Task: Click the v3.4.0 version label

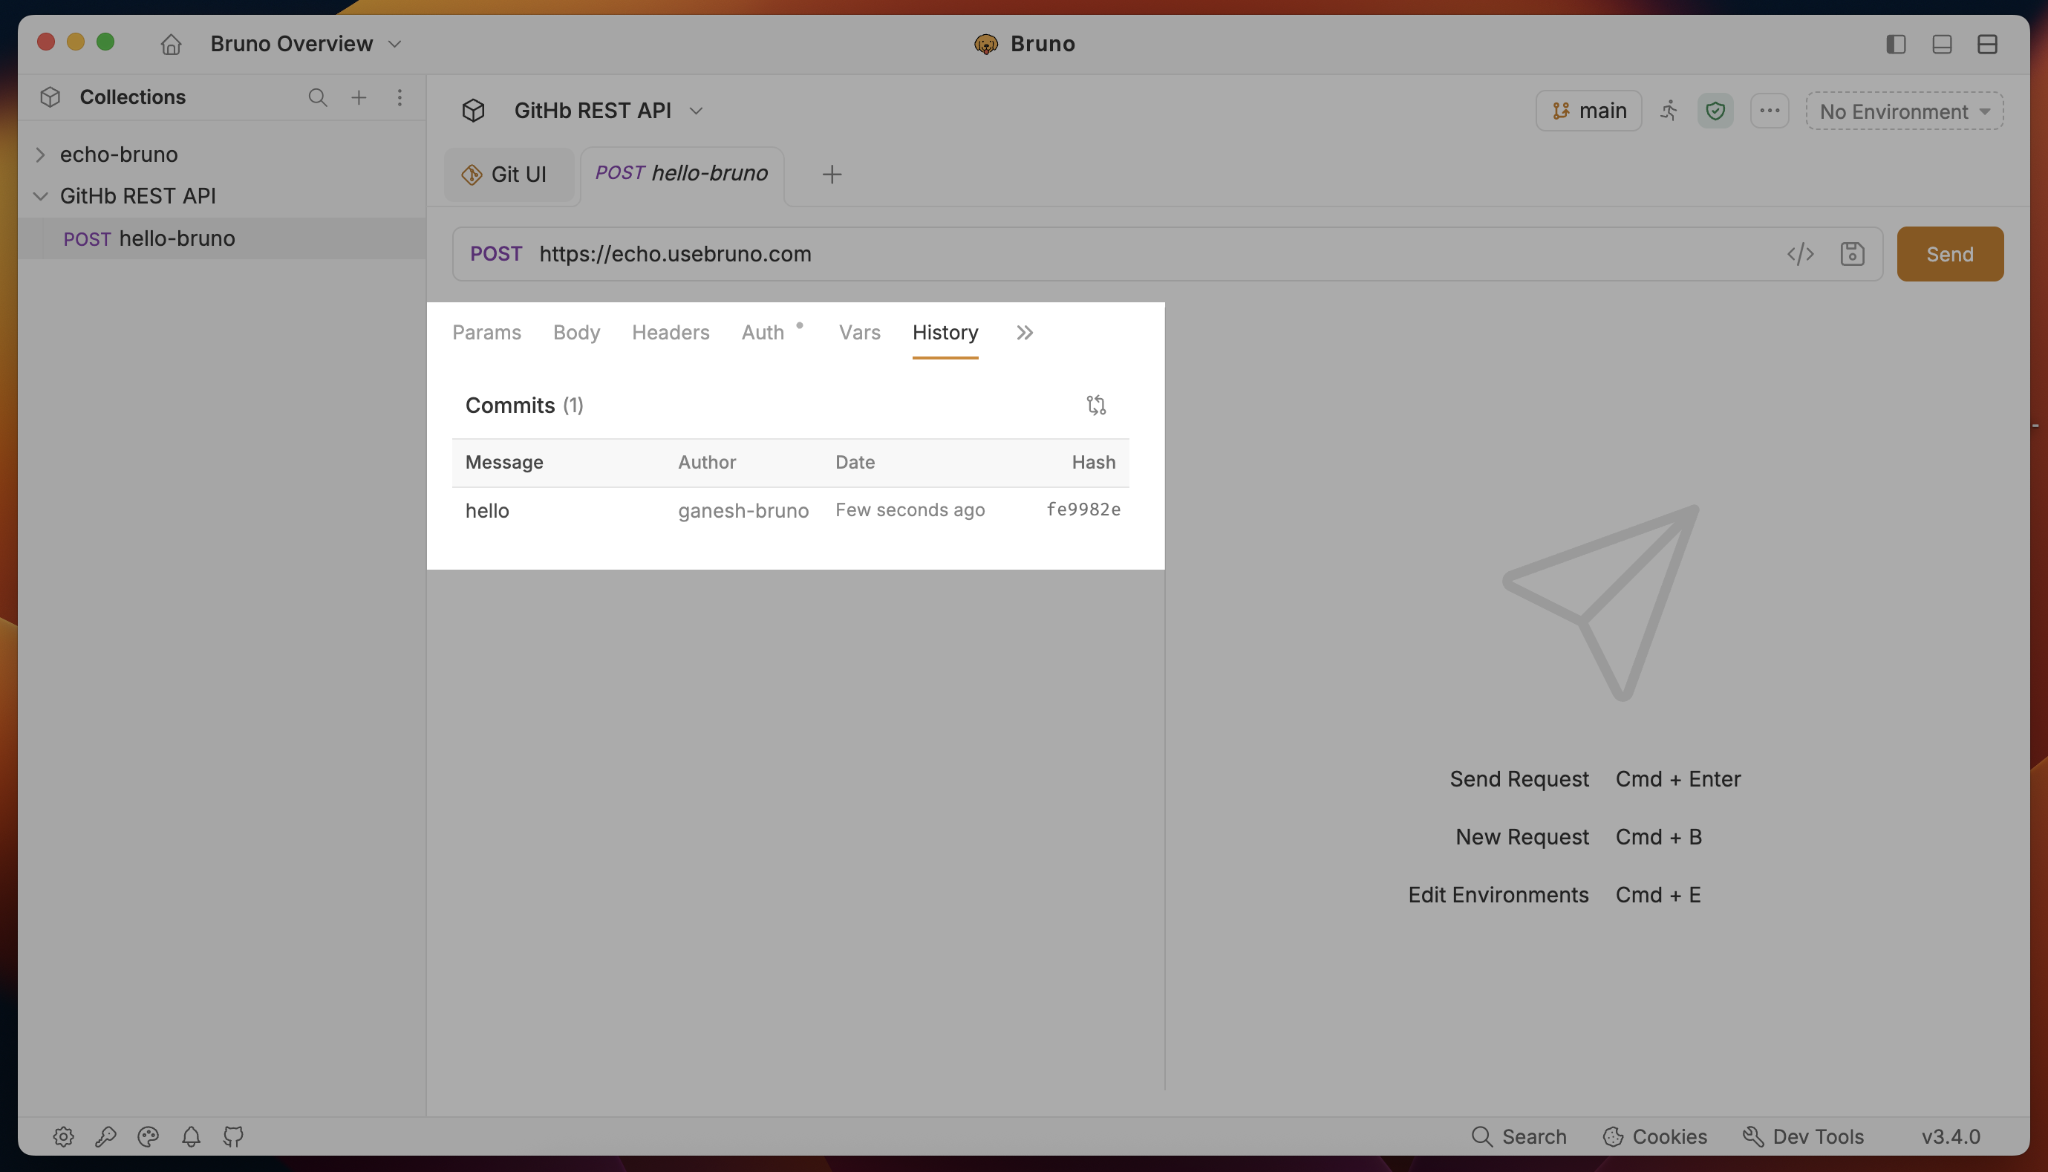Action: coord(1951,1136)
